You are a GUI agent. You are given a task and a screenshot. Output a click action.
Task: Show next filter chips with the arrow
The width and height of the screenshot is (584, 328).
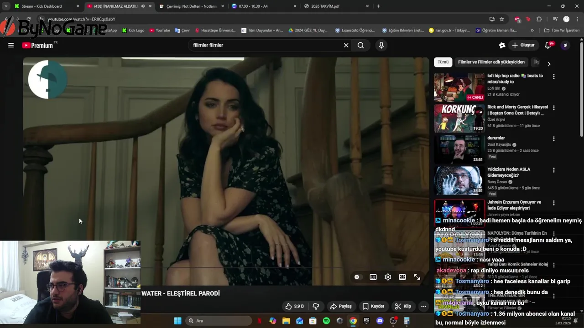coord(549,64)
